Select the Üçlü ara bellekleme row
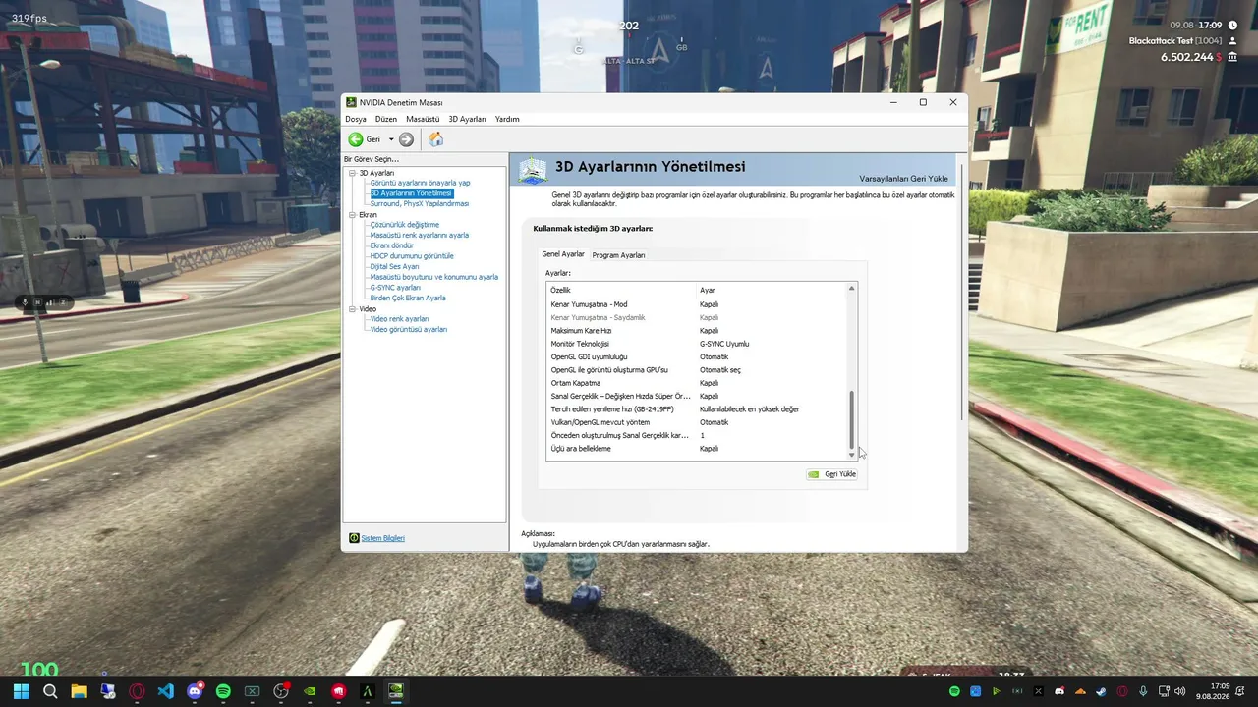The height and width of the screenshot is (707, 1258). coord(696,449)
